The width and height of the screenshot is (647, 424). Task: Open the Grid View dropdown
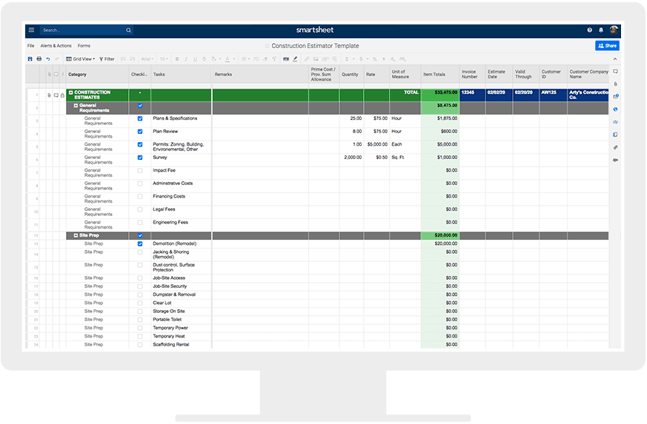[80, 58]
